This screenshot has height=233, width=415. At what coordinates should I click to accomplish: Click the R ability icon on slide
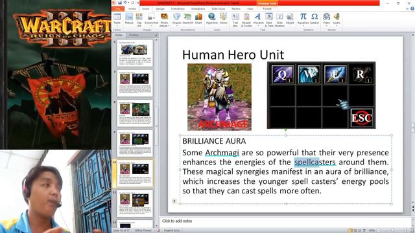tap(361, 74)
